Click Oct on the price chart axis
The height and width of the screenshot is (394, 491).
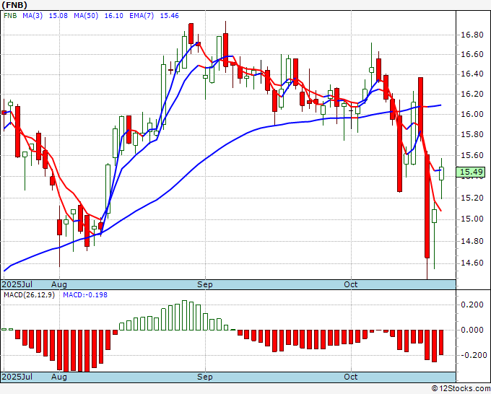point(350,284)
